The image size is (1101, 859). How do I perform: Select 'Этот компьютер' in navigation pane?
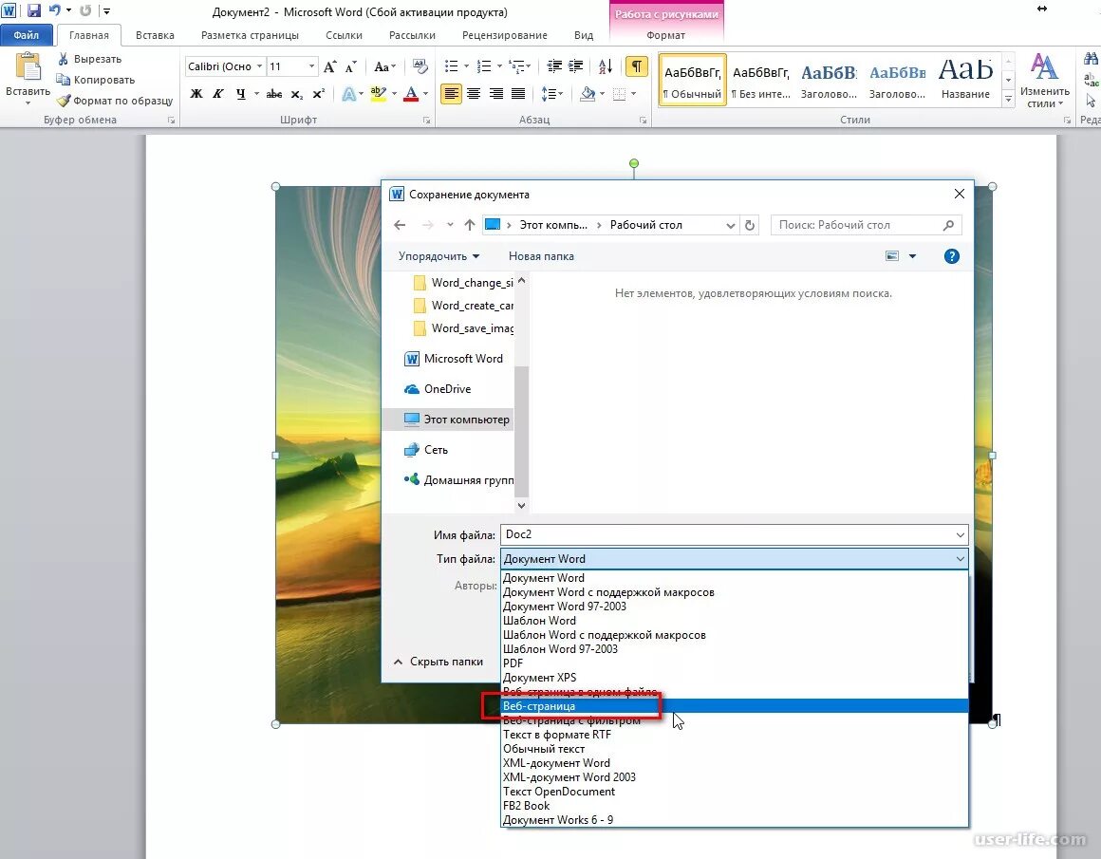[x=457, y=420]
